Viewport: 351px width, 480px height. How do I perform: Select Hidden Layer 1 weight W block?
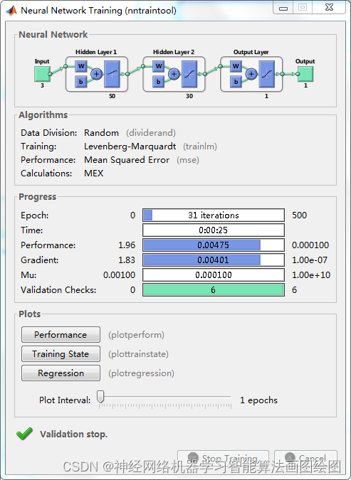(81, 66)
